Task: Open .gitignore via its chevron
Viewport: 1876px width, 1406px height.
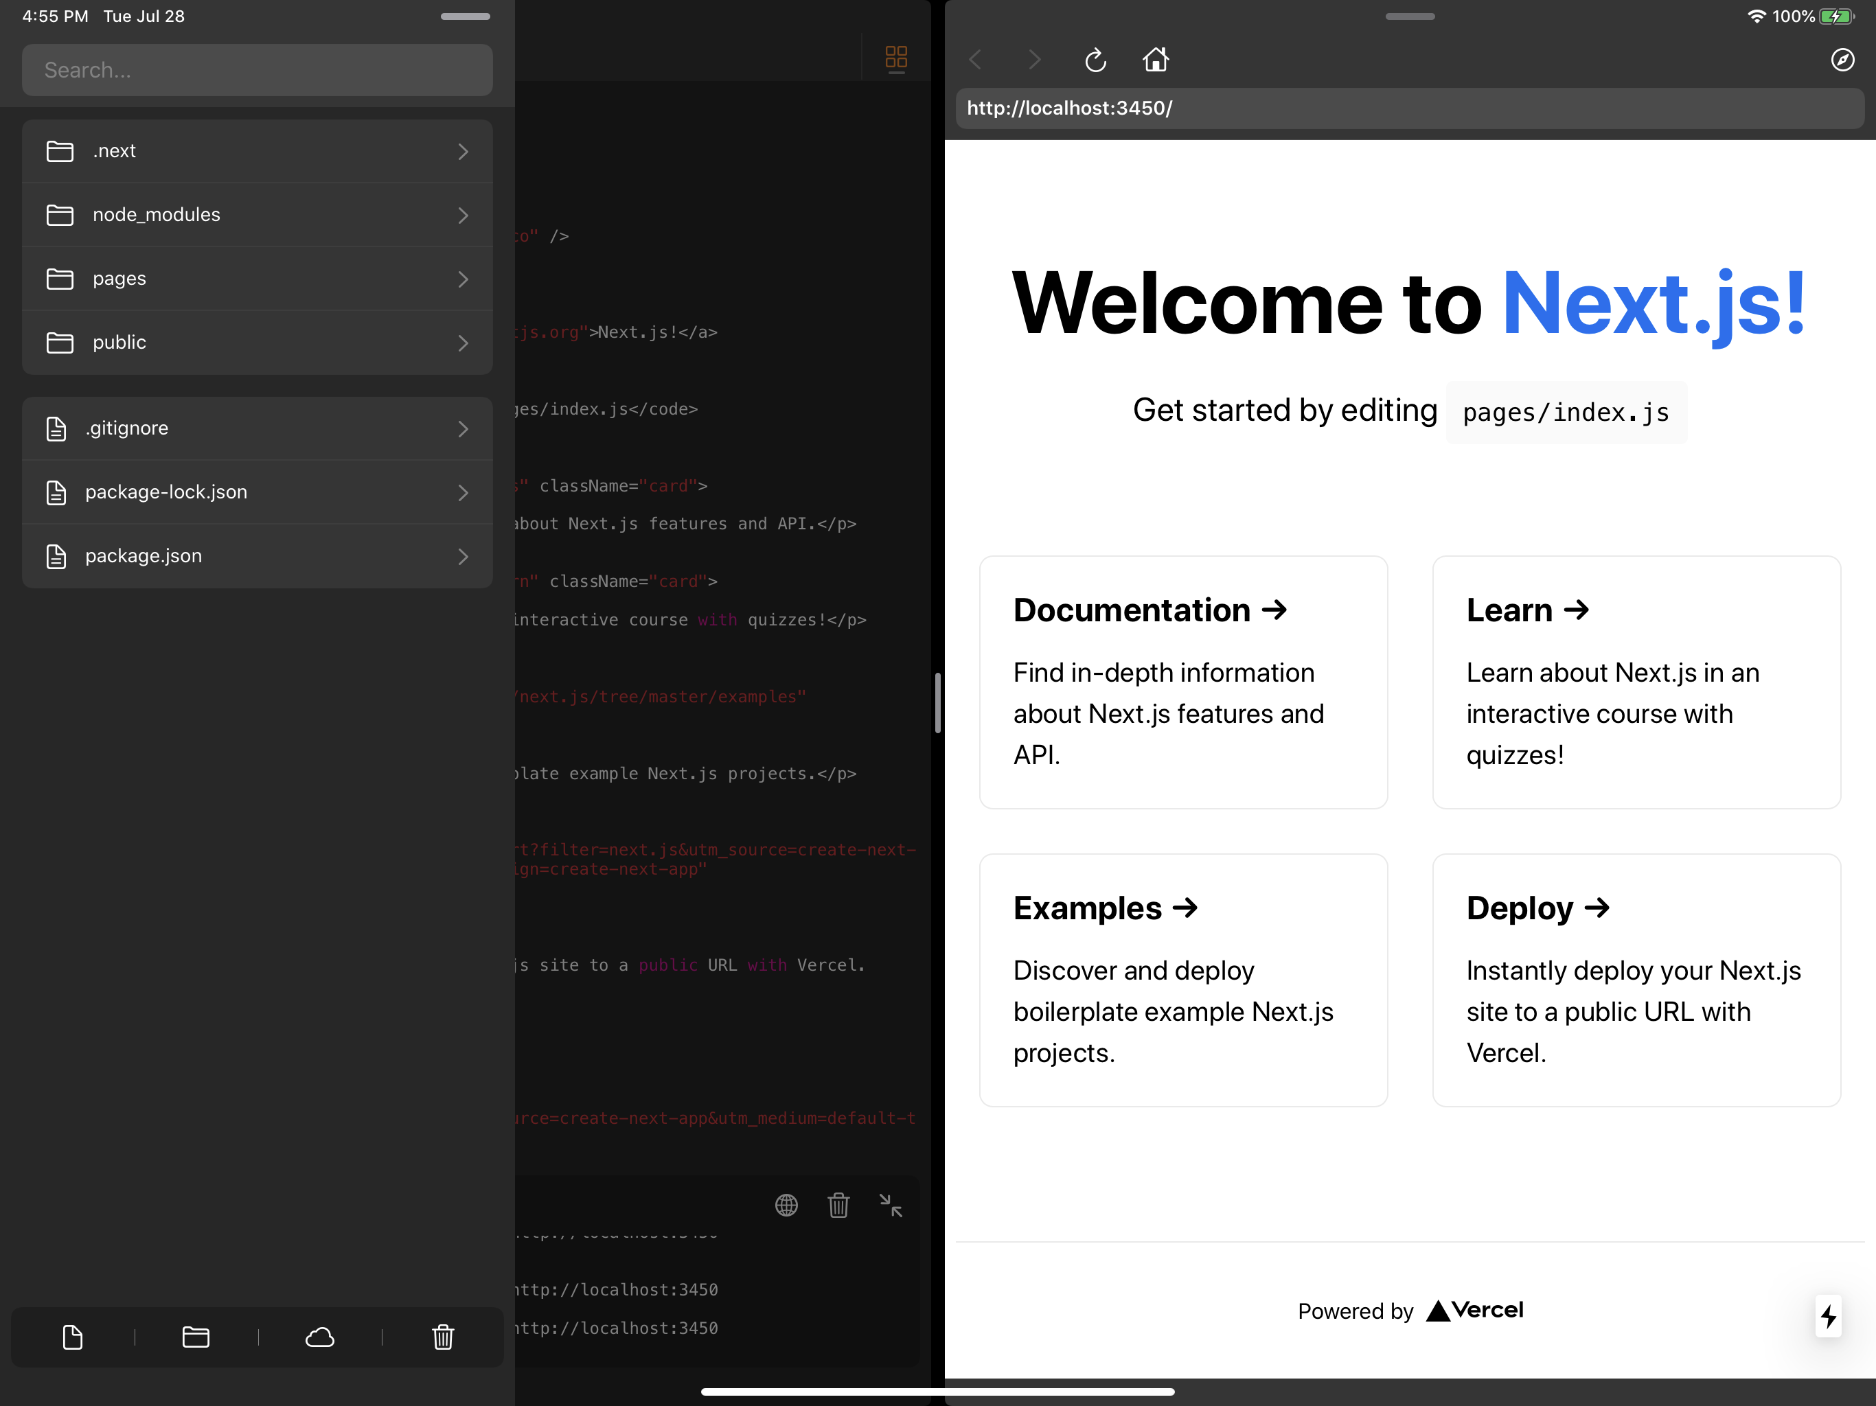Action: point(463,429)
